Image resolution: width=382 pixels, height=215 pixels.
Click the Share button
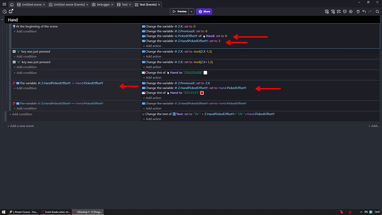(204, 12)
